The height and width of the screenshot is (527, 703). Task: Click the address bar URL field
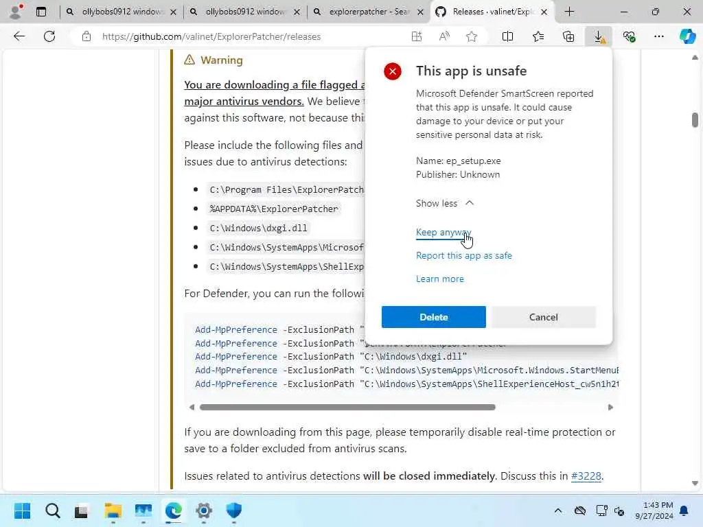pos(211,36)
